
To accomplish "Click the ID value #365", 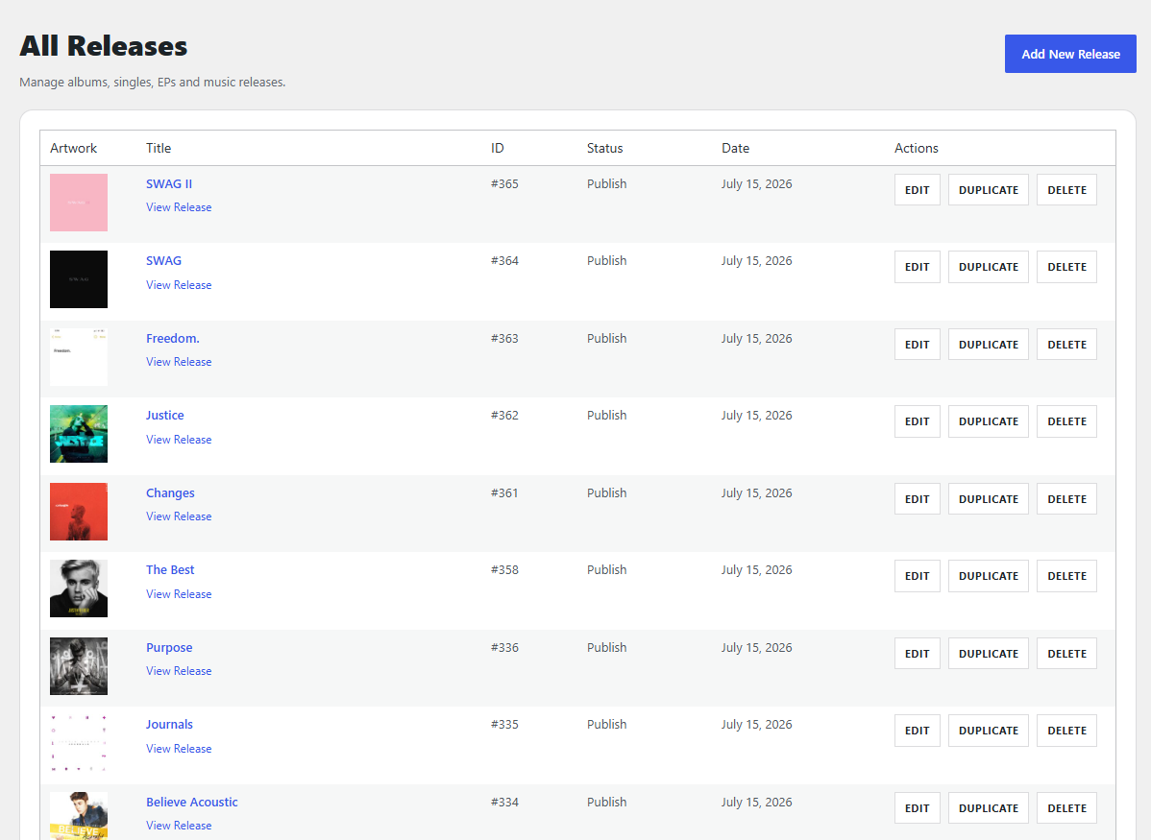I will click(x=504, y=184).
